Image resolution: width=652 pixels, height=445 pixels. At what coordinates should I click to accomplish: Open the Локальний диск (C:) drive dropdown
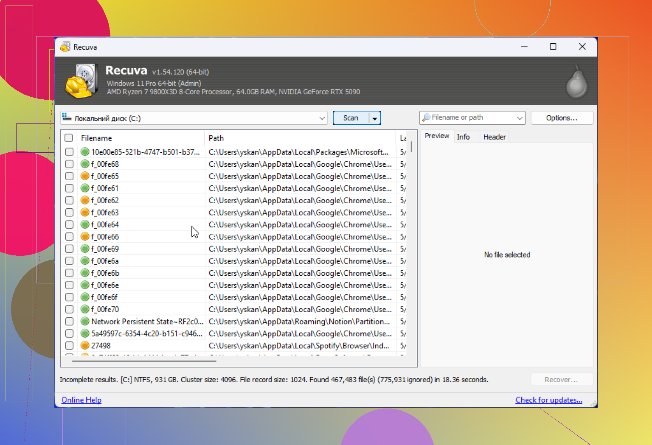[x=322, y=118]
